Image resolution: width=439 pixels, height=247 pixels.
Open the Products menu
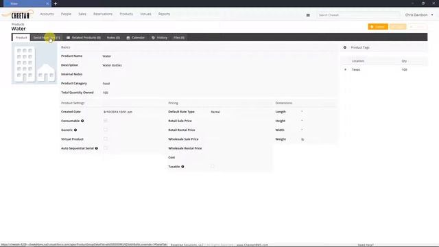(126, 14)
